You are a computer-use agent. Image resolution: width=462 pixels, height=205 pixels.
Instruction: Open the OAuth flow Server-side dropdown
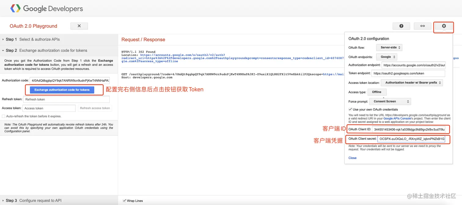pos(389,48)
